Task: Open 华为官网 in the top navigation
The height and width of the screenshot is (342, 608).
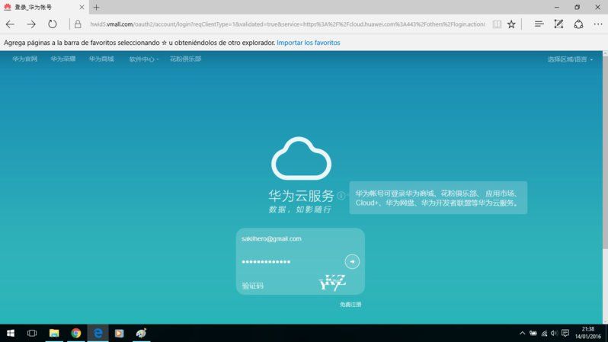Action: (25, 59)
